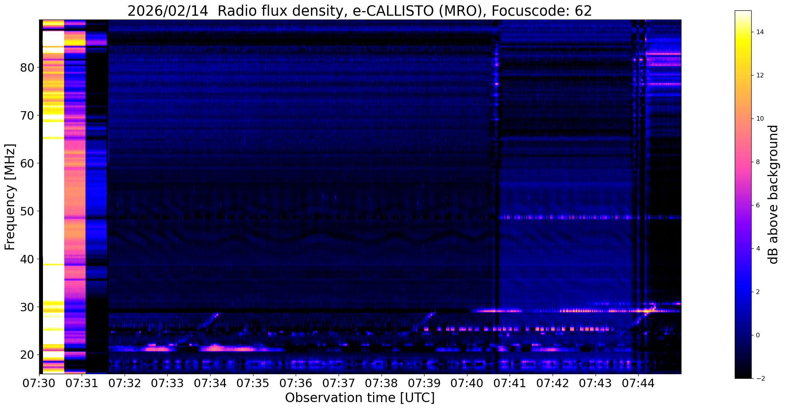Screen dimensions: 785x409
Task: Click the 07:34 time tick label
Action: coord(210,383)
